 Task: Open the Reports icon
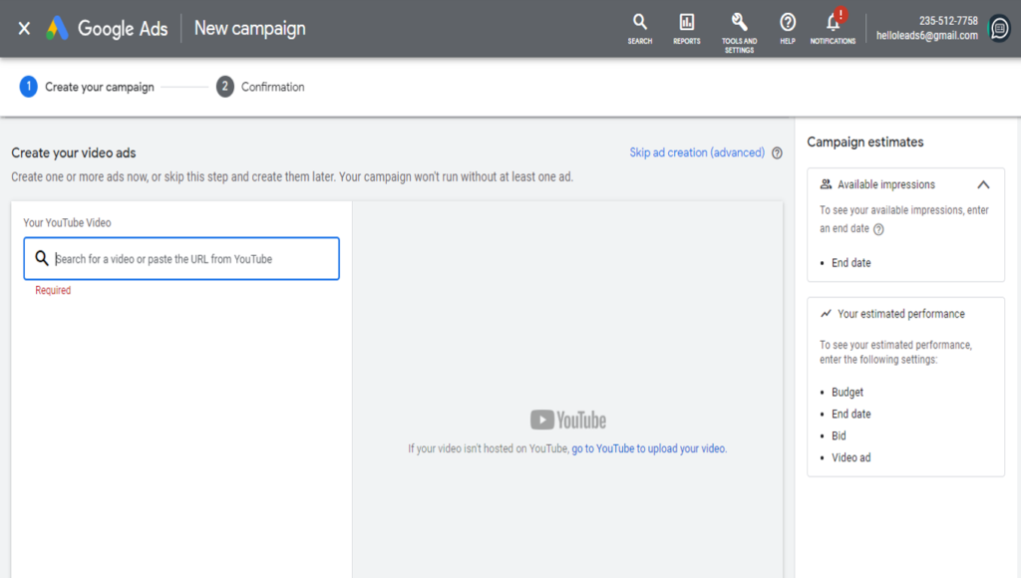[x=687, y=27]
